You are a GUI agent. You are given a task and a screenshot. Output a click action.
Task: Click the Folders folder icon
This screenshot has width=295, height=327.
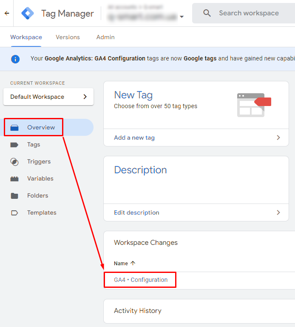coord(14,196)
